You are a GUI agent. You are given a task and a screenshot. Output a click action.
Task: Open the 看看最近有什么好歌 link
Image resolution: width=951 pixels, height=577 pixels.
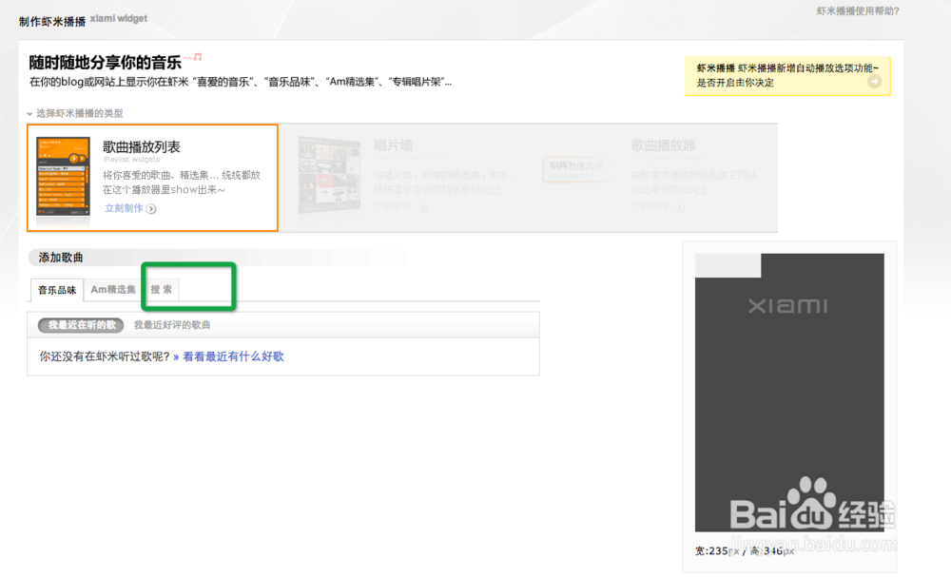point(234,356)
